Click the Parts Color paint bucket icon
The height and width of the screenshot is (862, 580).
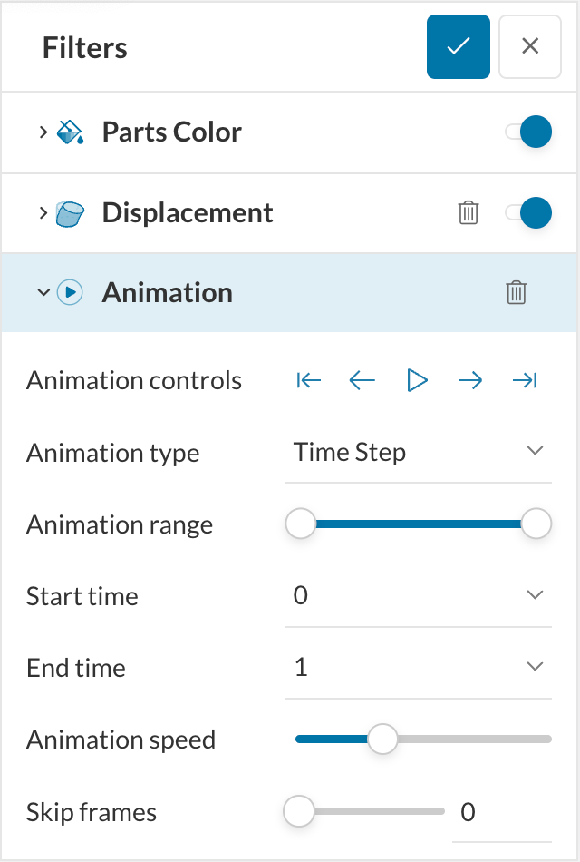click(x=71, y=132)
